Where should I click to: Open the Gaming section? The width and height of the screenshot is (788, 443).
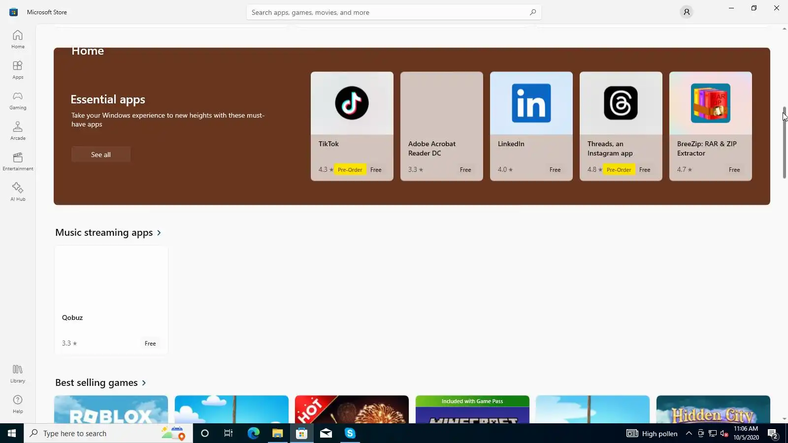click(18, 100)
